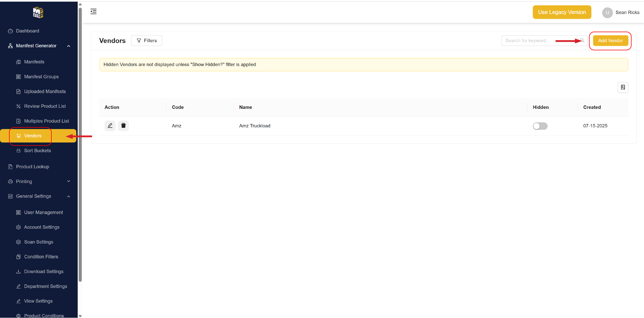The image size is (644, 318).
Task: Open Product Lookup from the sidebar
Action: [32, 167]
